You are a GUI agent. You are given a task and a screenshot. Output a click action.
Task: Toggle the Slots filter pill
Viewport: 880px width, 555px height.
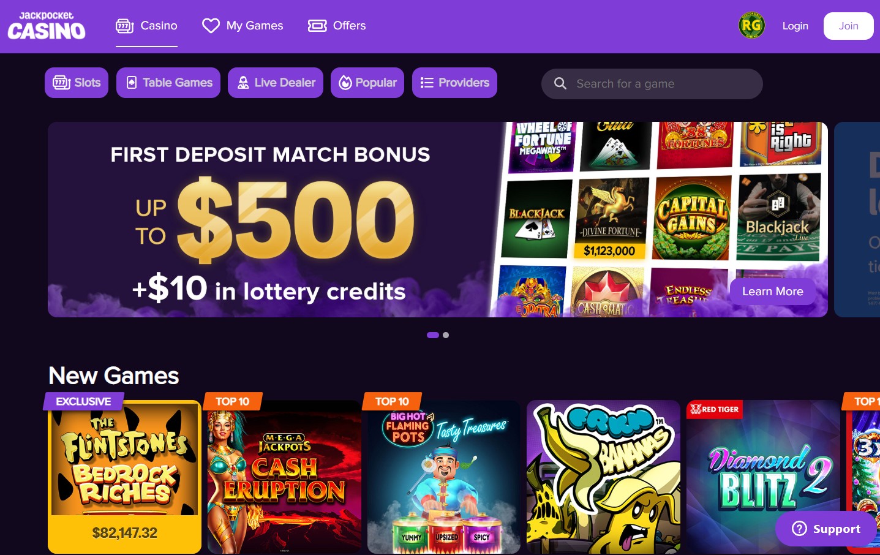tap(76, 82)
